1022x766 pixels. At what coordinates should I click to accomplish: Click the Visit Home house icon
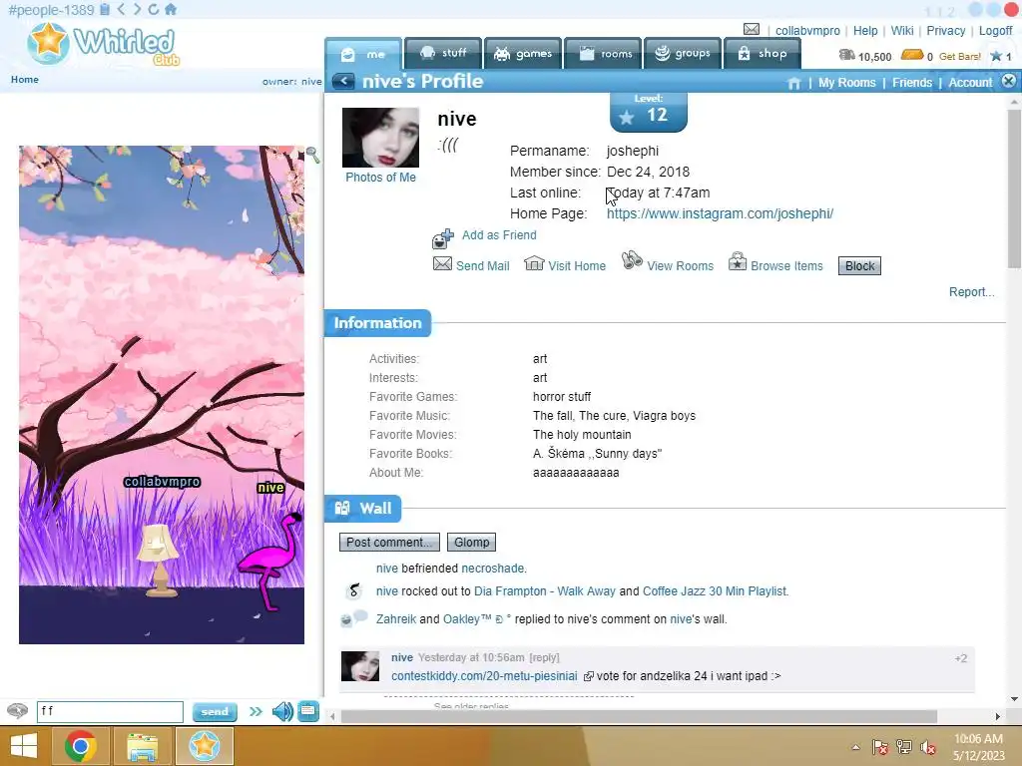point(534,263)
